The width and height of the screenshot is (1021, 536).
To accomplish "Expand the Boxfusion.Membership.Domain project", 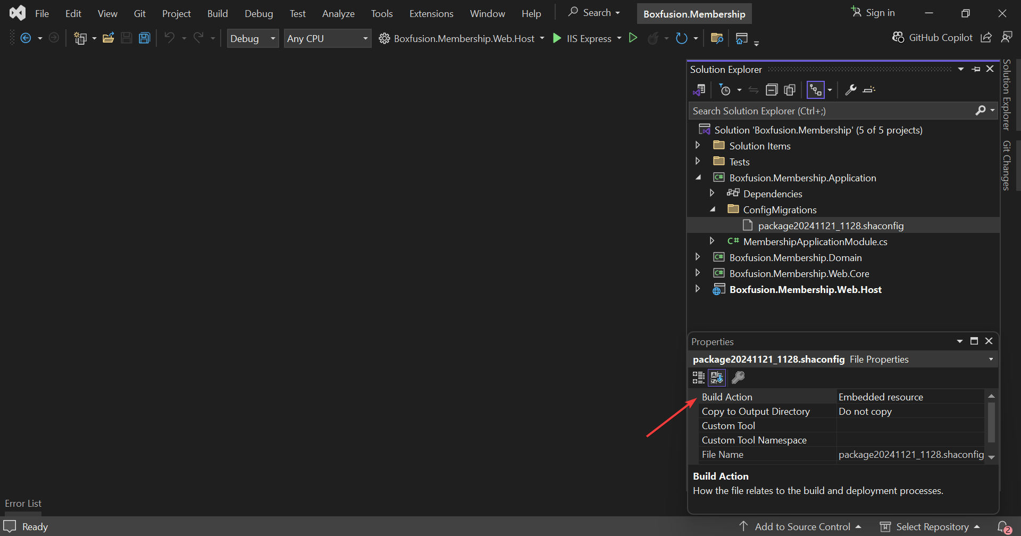I will (x=698, y=257).
